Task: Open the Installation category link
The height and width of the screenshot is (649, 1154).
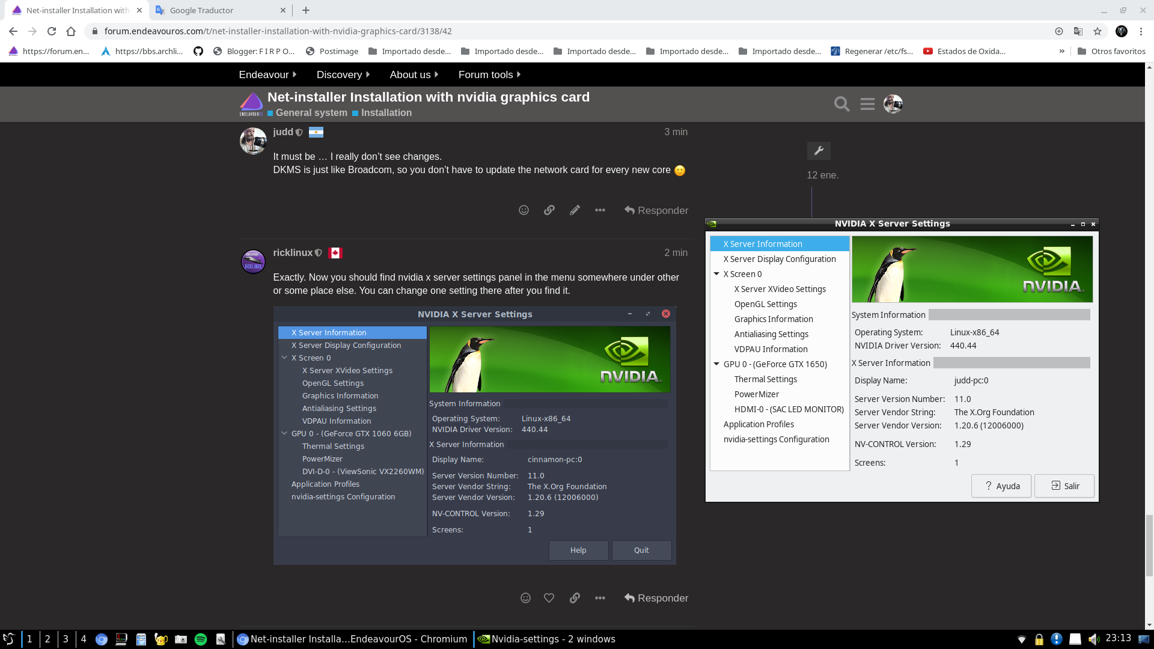Action: 382,113
